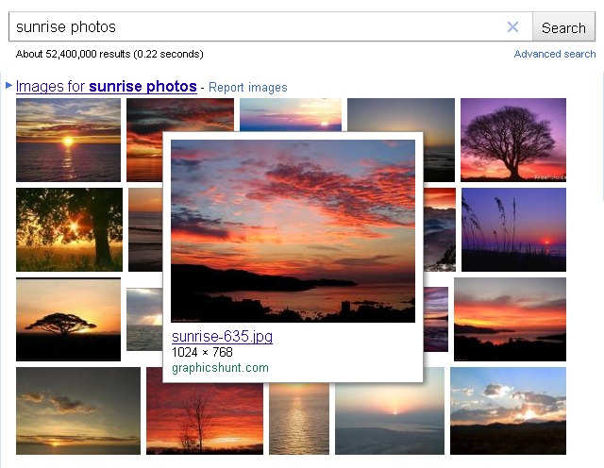Click the Report images link

(247, 88)
